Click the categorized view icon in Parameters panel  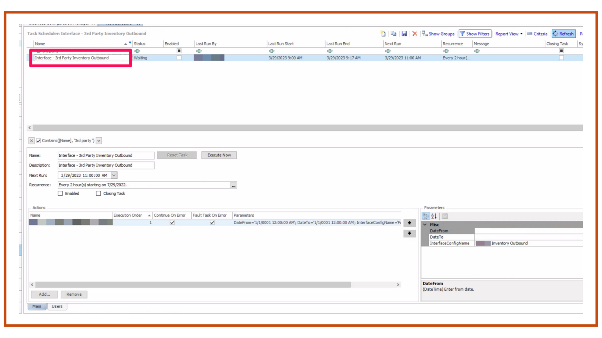[426, 216]
